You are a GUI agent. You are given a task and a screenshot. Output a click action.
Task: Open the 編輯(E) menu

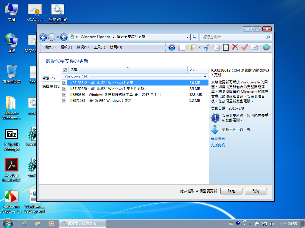pos(66,47)
